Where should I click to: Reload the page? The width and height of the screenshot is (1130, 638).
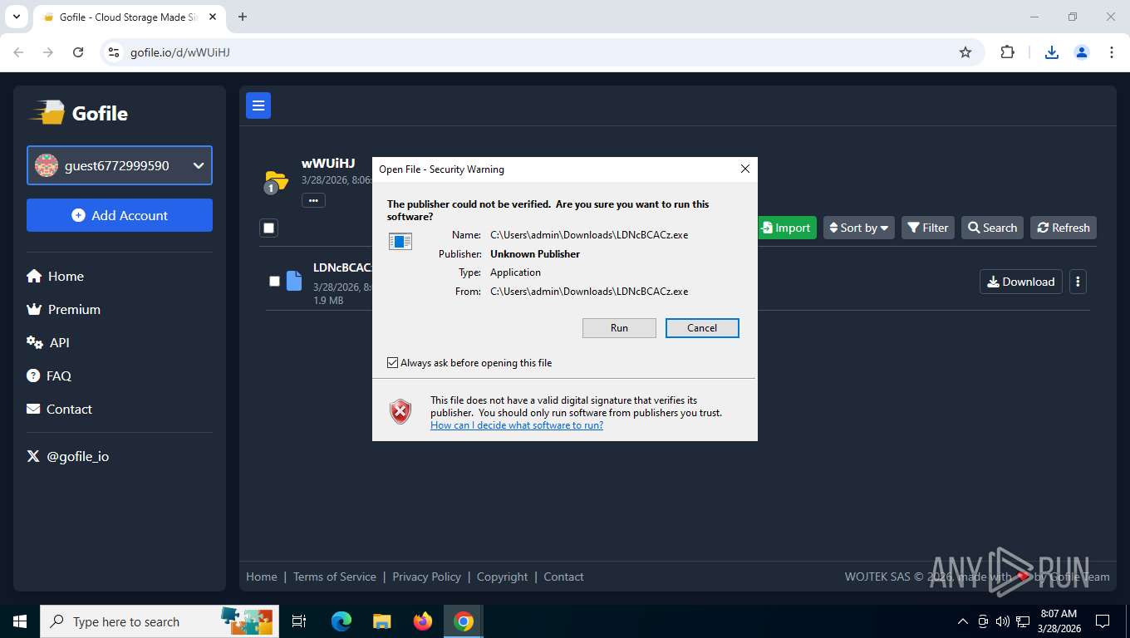[78, 52]
